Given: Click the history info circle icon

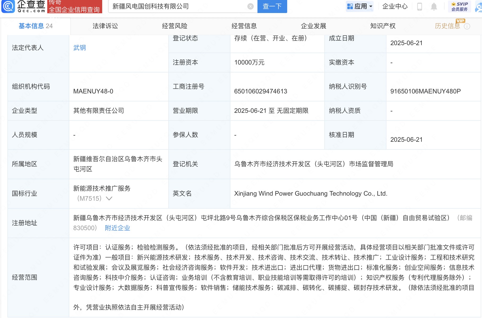Looking at the screenshot, I should 467,26.
